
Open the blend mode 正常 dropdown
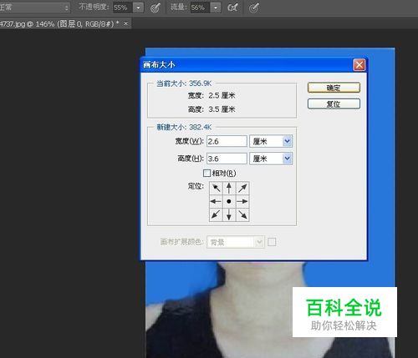[34, 8]
